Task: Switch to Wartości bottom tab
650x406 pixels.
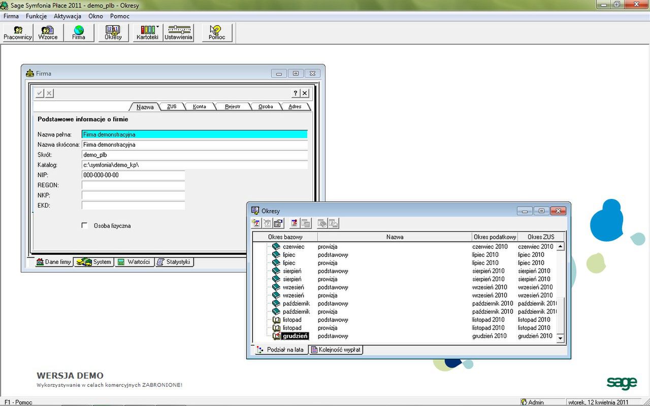Action: click(134, 262)
